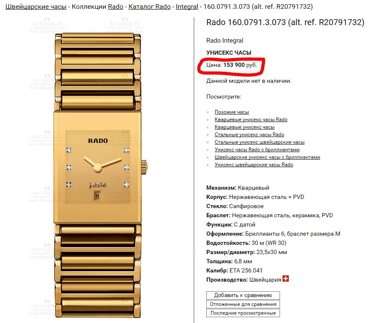Open the Швейцарские часы breadcrumb link
Screen dimensions: 375x323
(36, 7)
